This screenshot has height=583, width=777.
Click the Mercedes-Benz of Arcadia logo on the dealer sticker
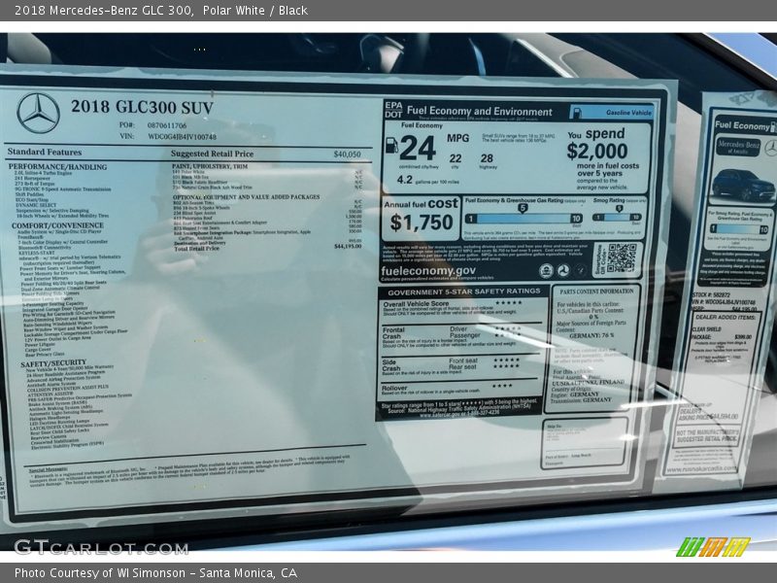738,148
